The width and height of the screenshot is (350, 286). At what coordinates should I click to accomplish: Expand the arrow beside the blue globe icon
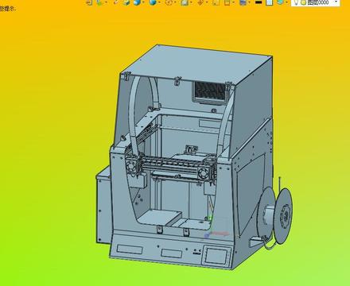pos(160,2)
